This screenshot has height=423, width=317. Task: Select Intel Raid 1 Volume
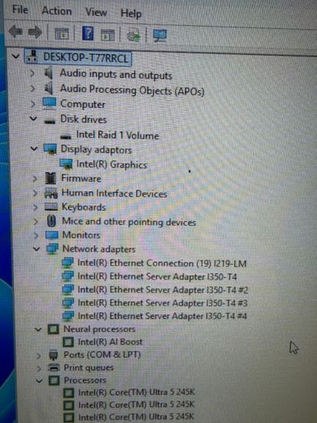117,135
